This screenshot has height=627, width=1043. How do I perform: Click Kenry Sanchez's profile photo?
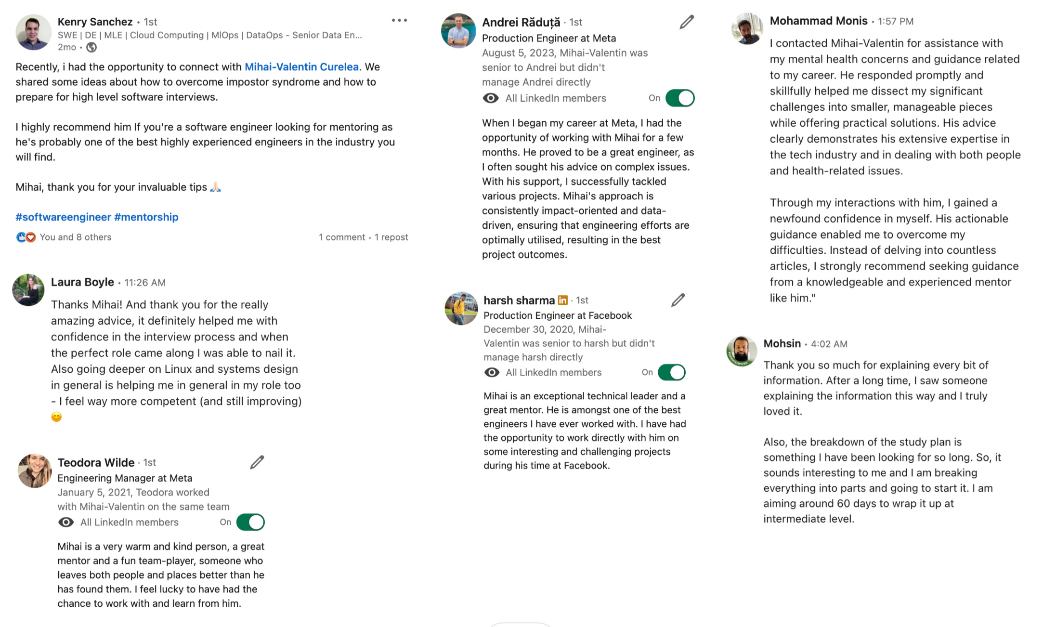pyautogui.click(x=33, y=32)
